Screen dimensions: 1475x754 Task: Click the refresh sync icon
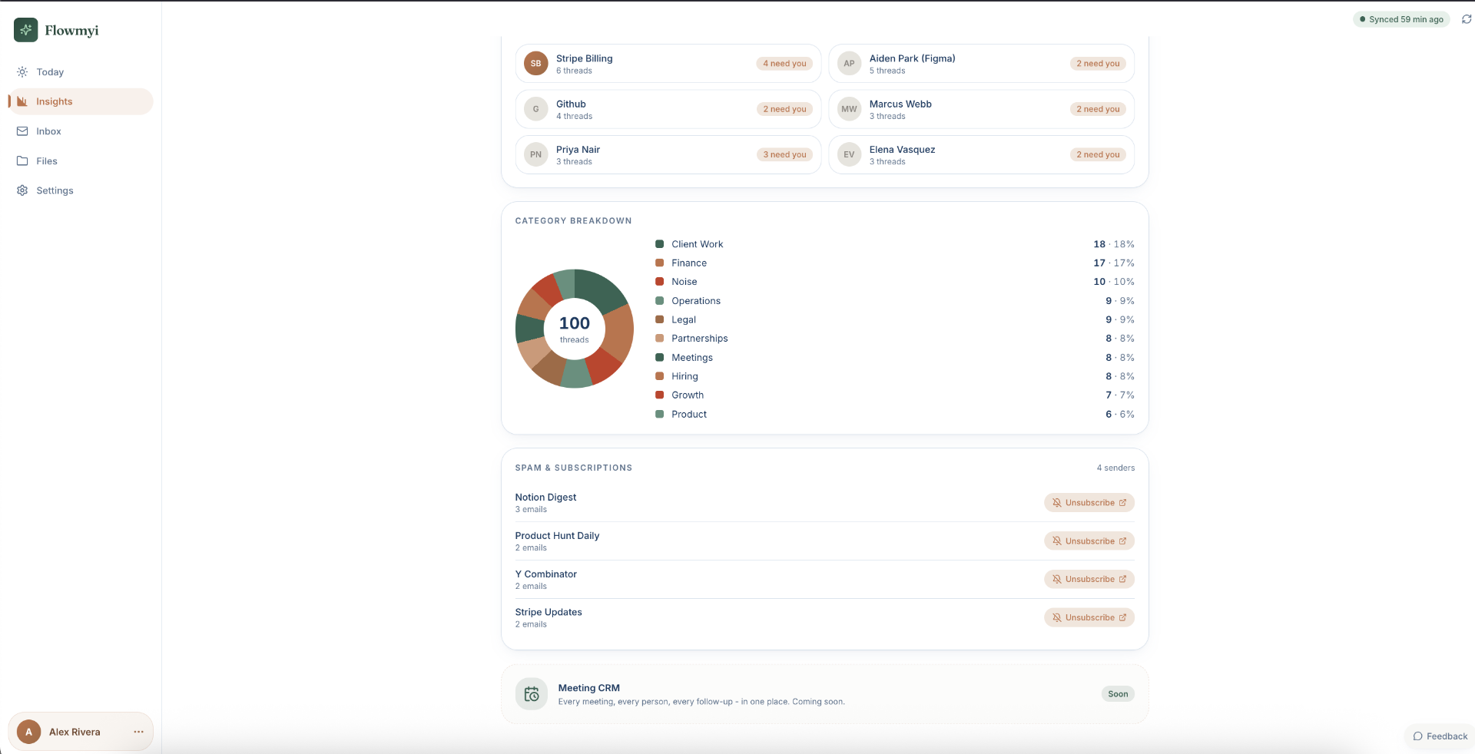coord(1466,19)
